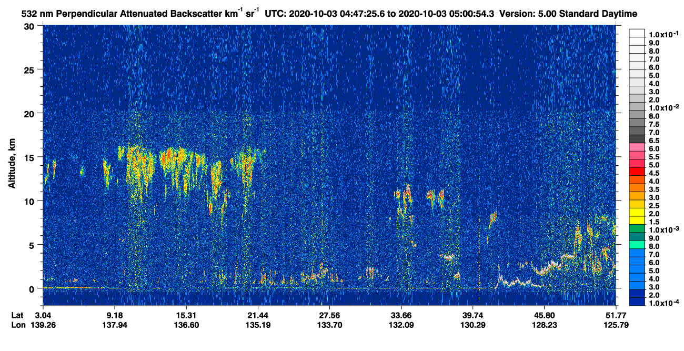This screenshot has width=684, height=351.
Task: Pick the topmost white colorbar swatch
Action: (637, 33)
